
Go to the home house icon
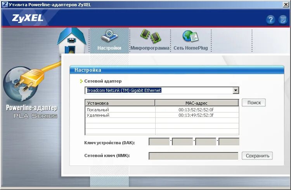coord(72,41)
